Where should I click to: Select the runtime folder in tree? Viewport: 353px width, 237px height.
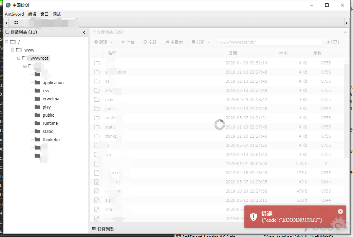(x=50, y=123)
